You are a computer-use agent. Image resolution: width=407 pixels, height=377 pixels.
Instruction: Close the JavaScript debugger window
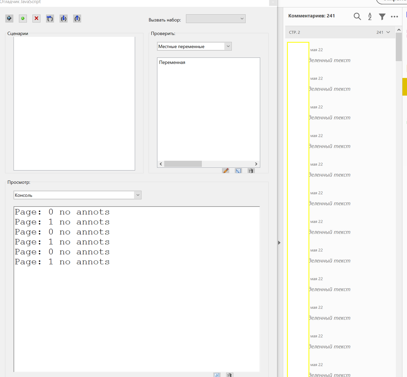click(273, 2)
